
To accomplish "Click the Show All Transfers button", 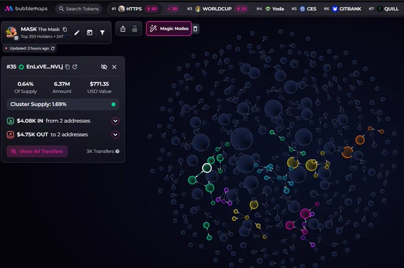I will pos(37,152).
